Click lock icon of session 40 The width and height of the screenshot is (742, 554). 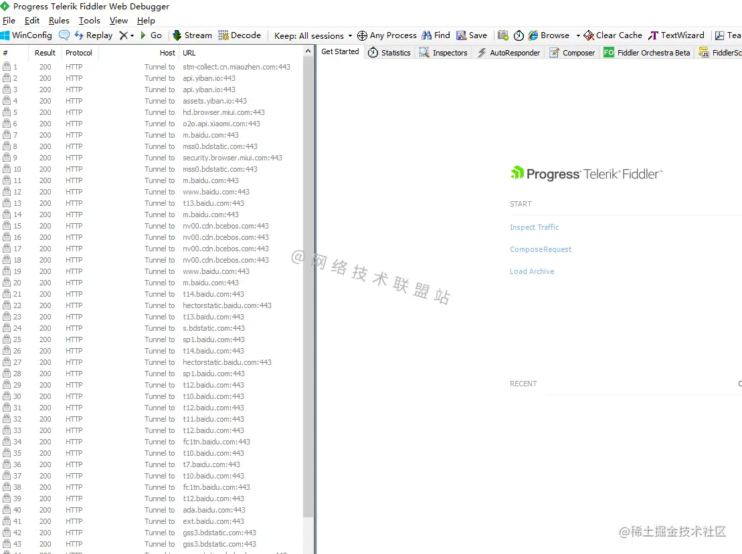(7, 510)
